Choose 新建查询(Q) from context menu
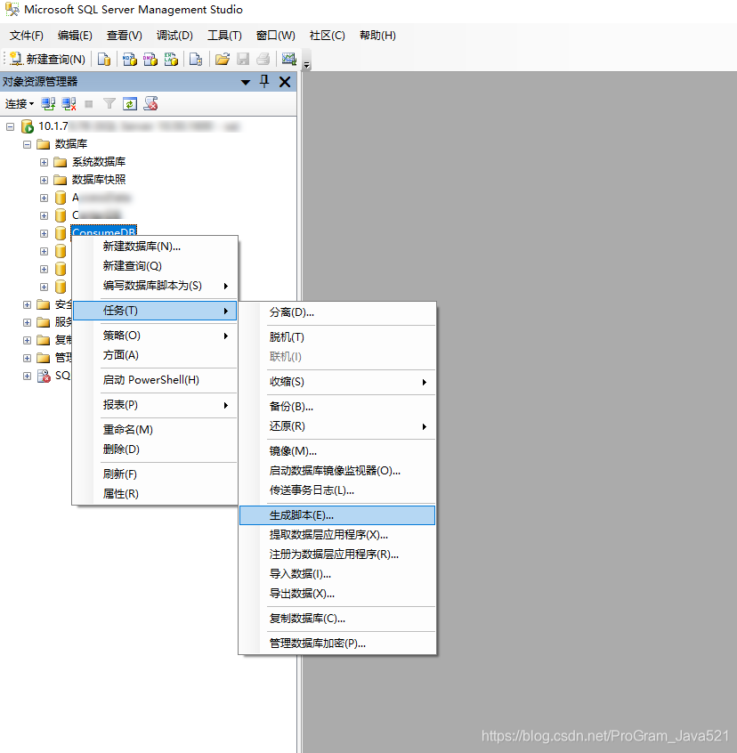Screen dimensions: 737x753 click(x=155, y=266)
